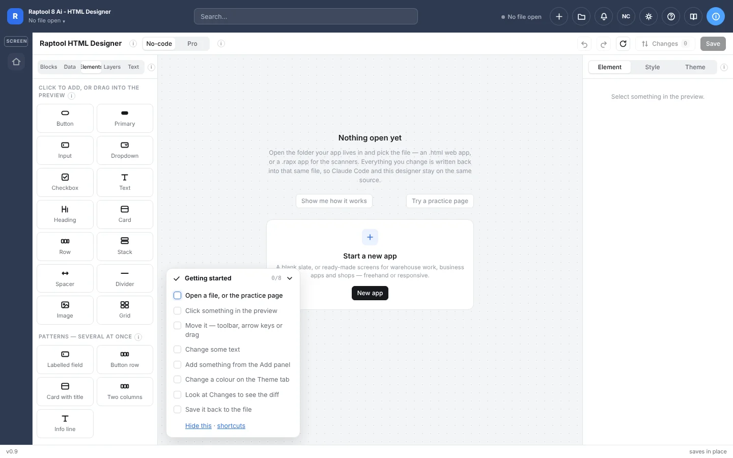Add a Heading element
This screenshot has height=458, width=733.
point(65,214)
